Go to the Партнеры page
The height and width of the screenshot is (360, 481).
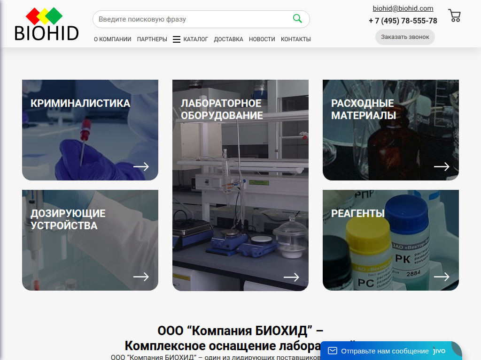(152, 39)
